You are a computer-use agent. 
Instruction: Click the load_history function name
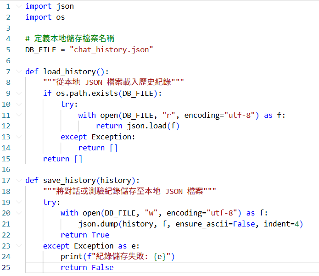[70, 72]
